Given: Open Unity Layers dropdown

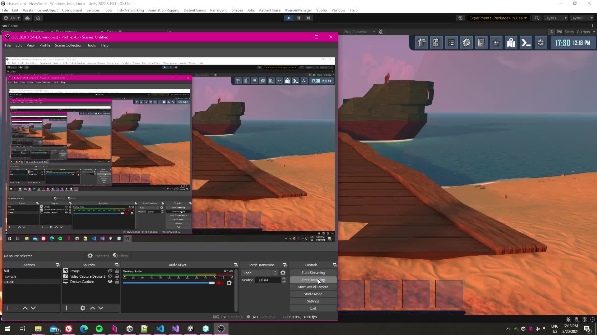Looking at the screenshot, I should point(555,18).
